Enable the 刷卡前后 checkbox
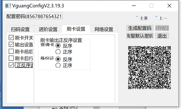Viewport: 181px width, 109px height. 11,51
